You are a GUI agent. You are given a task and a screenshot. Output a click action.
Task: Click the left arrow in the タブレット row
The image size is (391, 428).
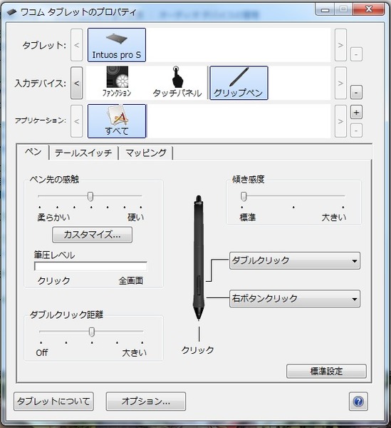coord(77,45)
